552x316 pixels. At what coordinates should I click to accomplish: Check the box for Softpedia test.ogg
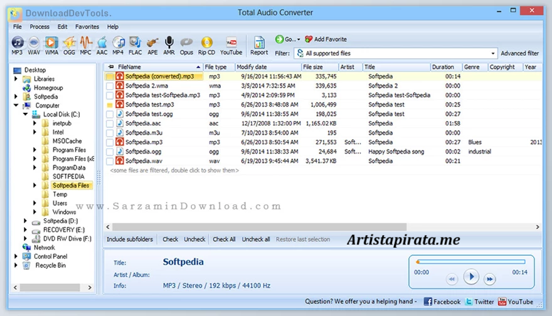click(110, 114)
